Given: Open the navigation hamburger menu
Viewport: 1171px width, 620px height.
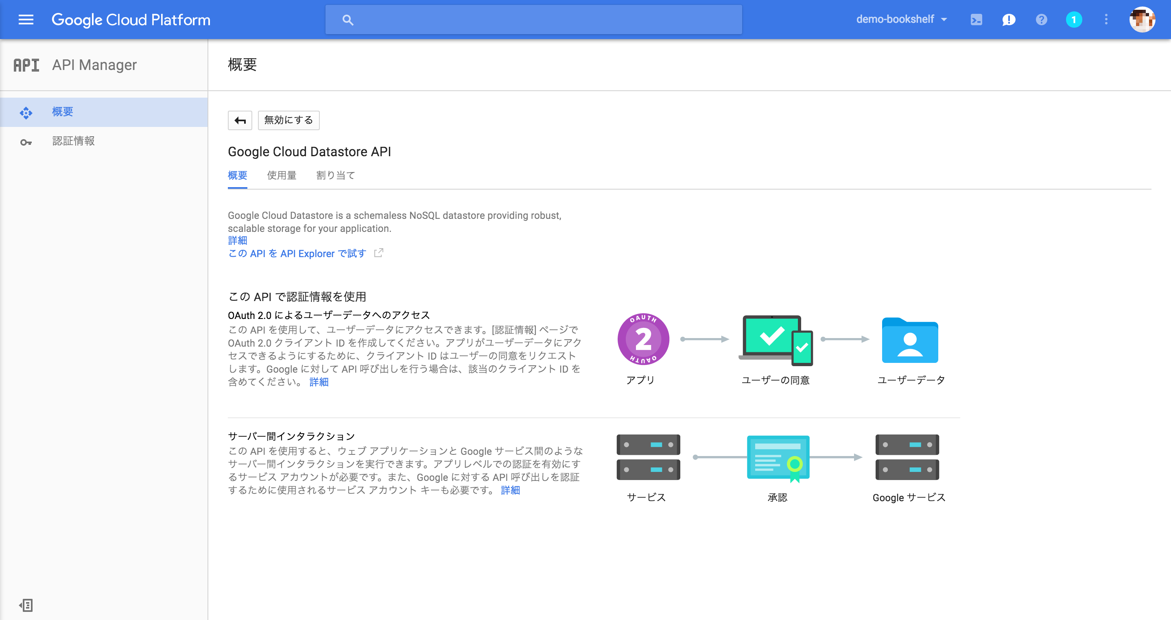Looking at the screenshot, I should tap(26, 19).
